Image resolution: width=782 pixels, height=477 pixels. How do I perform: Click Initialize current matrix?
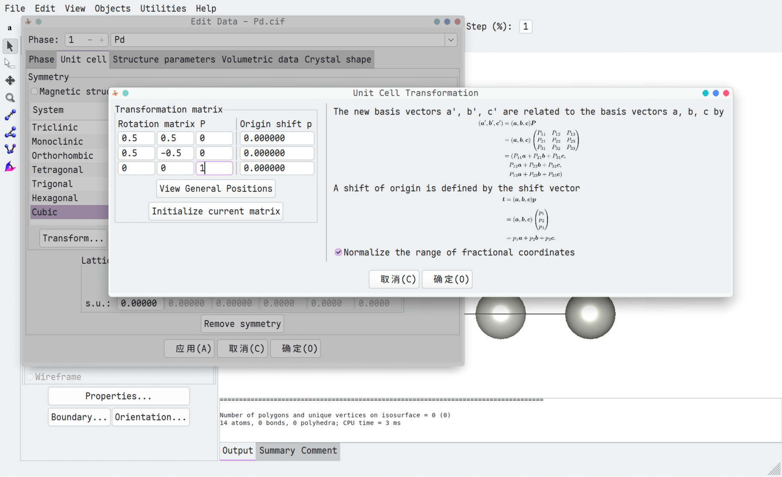click(x=216, y=211)
